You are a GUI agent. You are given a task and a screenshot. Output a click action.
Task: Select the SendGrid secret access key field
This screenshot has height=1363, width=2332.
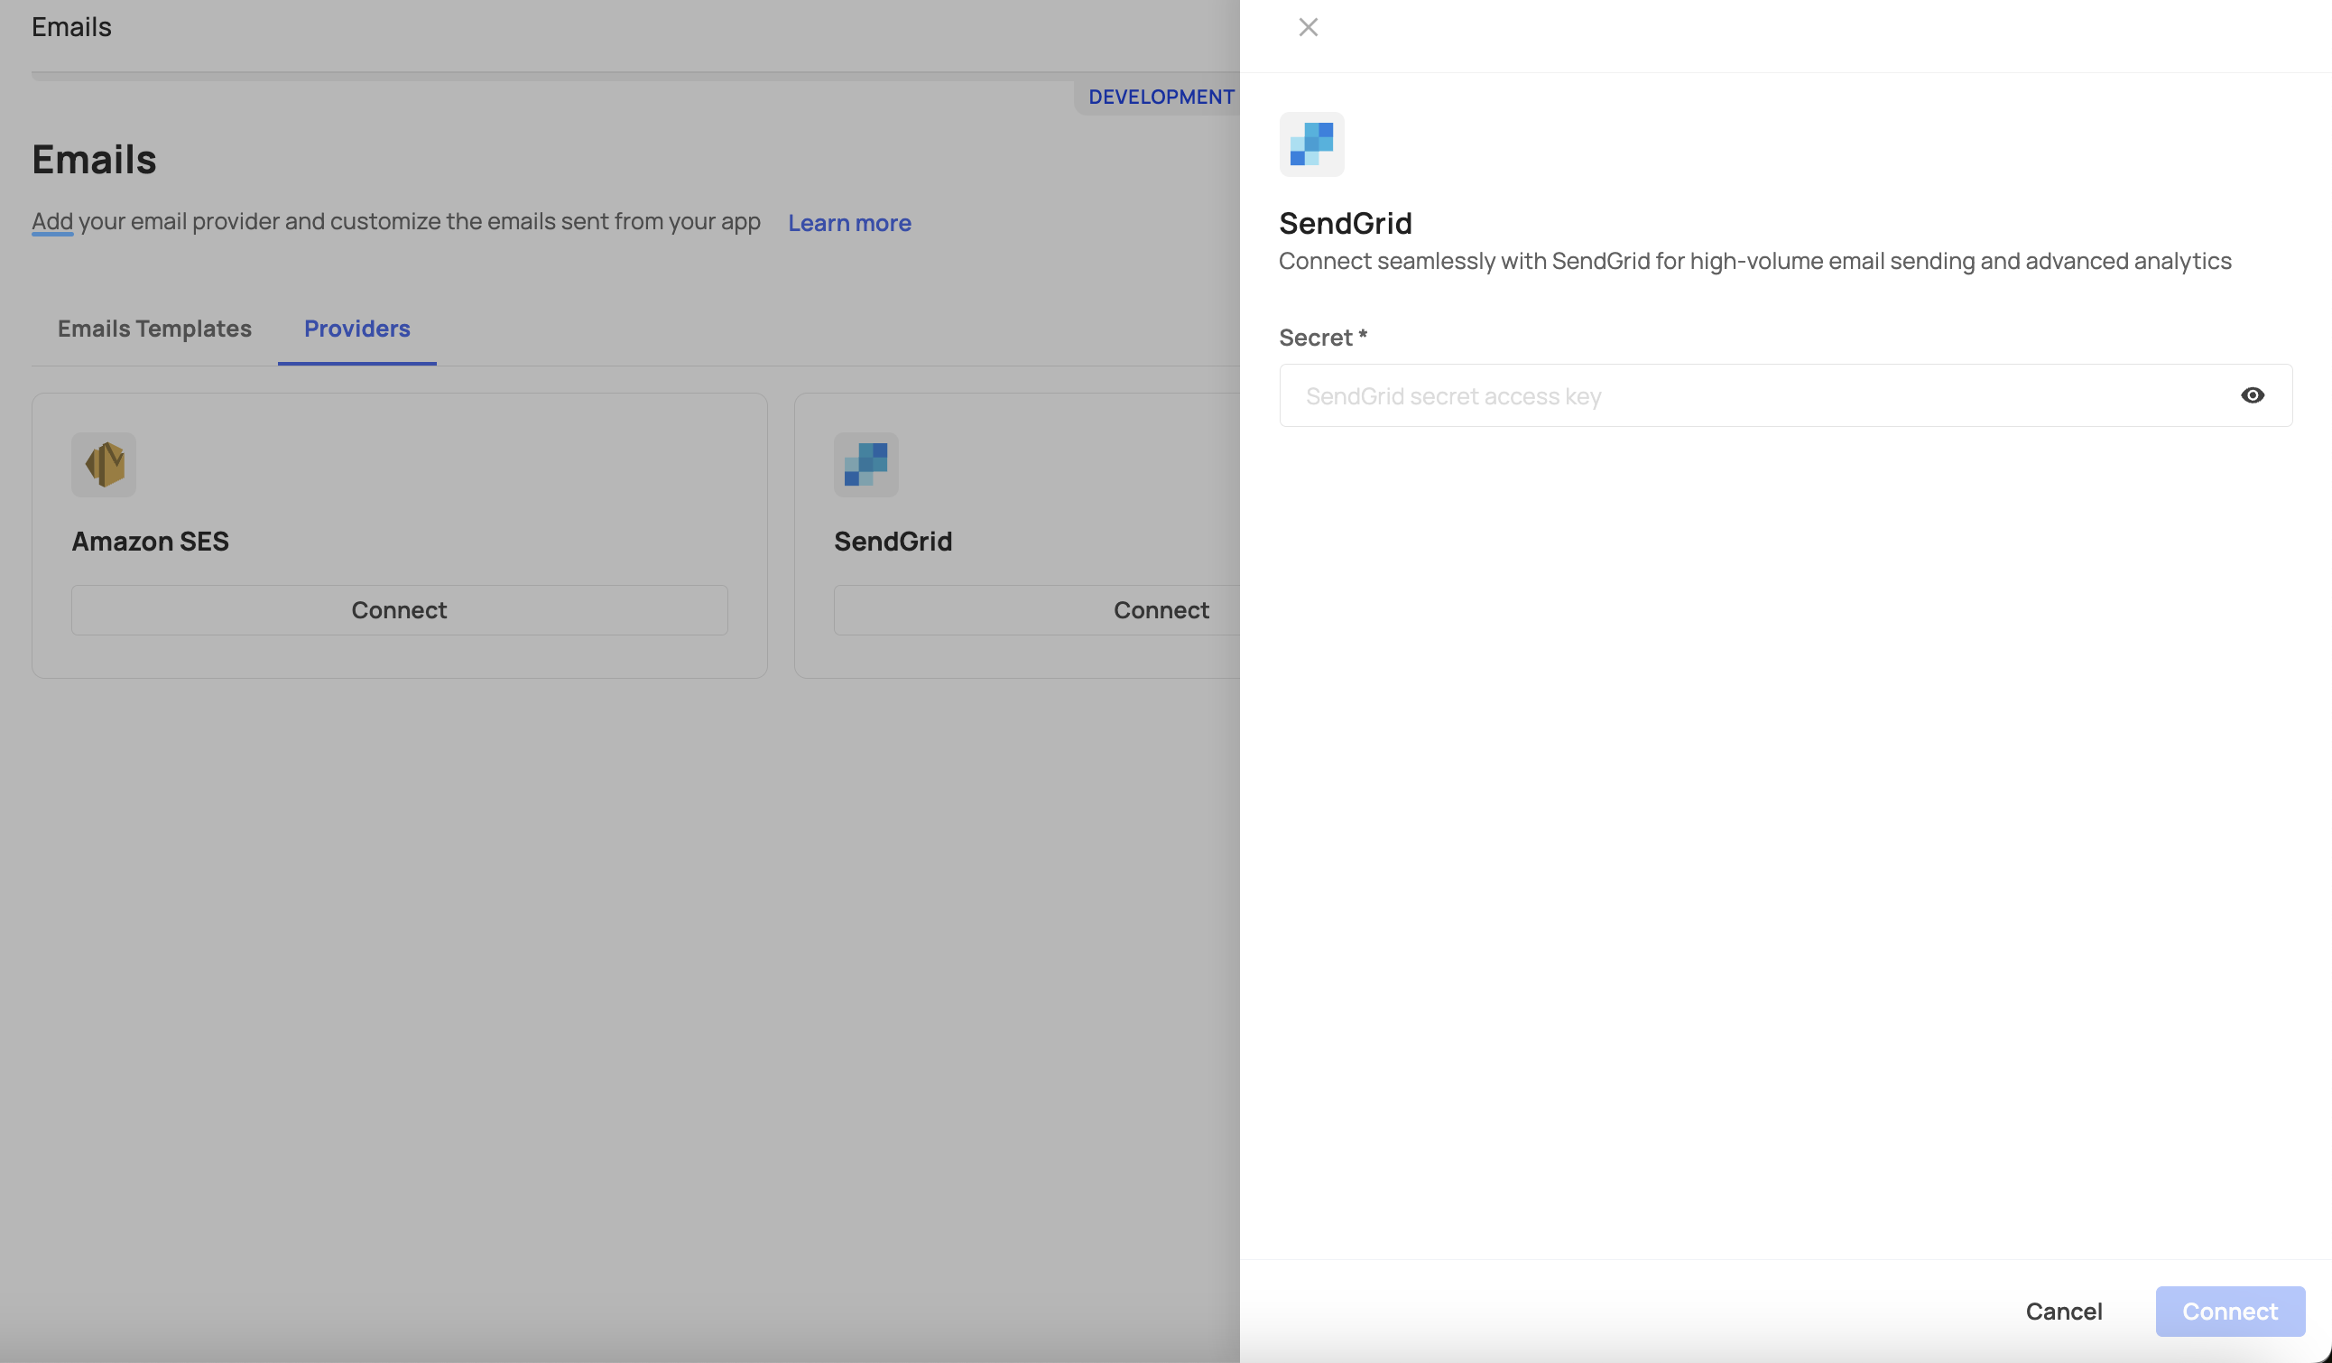click(x=1784, y=394)
